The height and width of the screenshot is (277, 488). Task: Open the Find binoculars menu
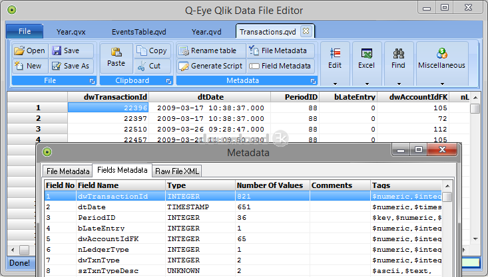click(x=399, y=63)
